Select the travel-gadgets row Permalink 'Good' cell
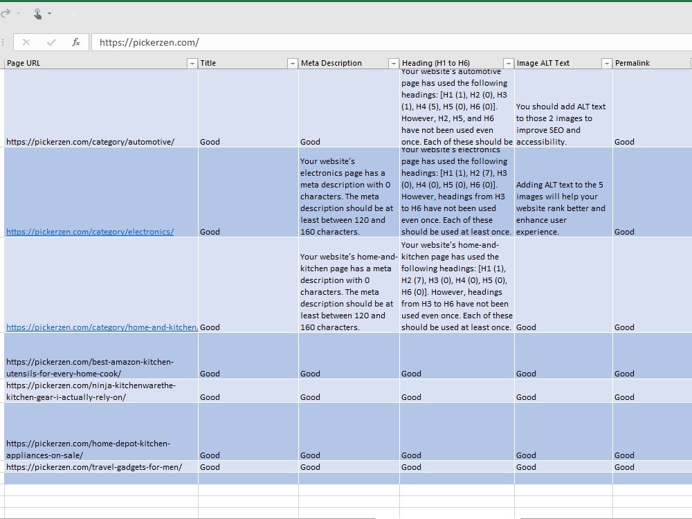The width and height of the screenshot is (692, 519). pyautogui.click(x=653, y=467)
